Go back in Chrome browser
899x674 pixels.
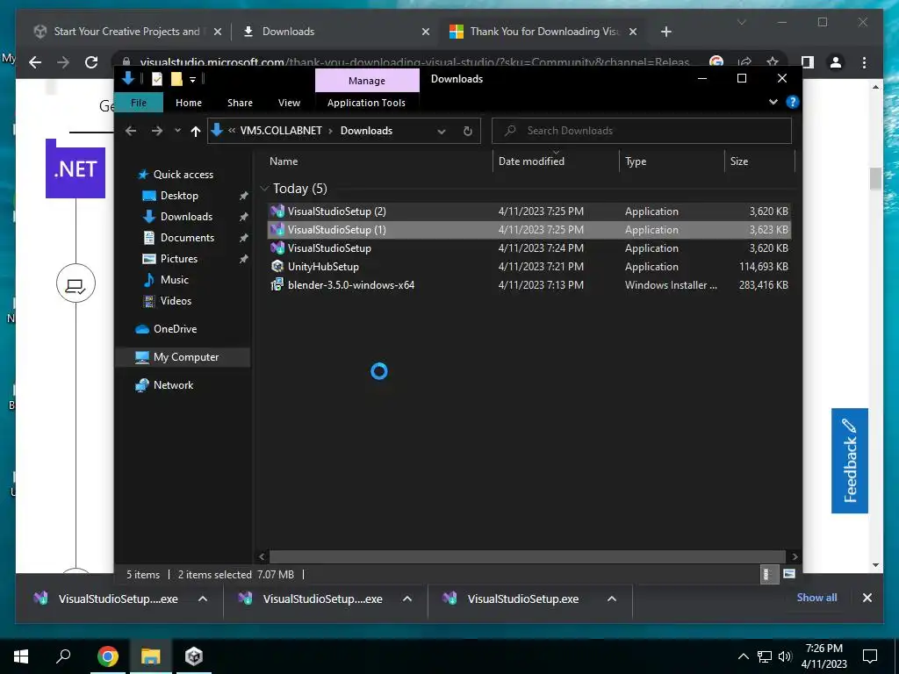[x=35, y=62]
